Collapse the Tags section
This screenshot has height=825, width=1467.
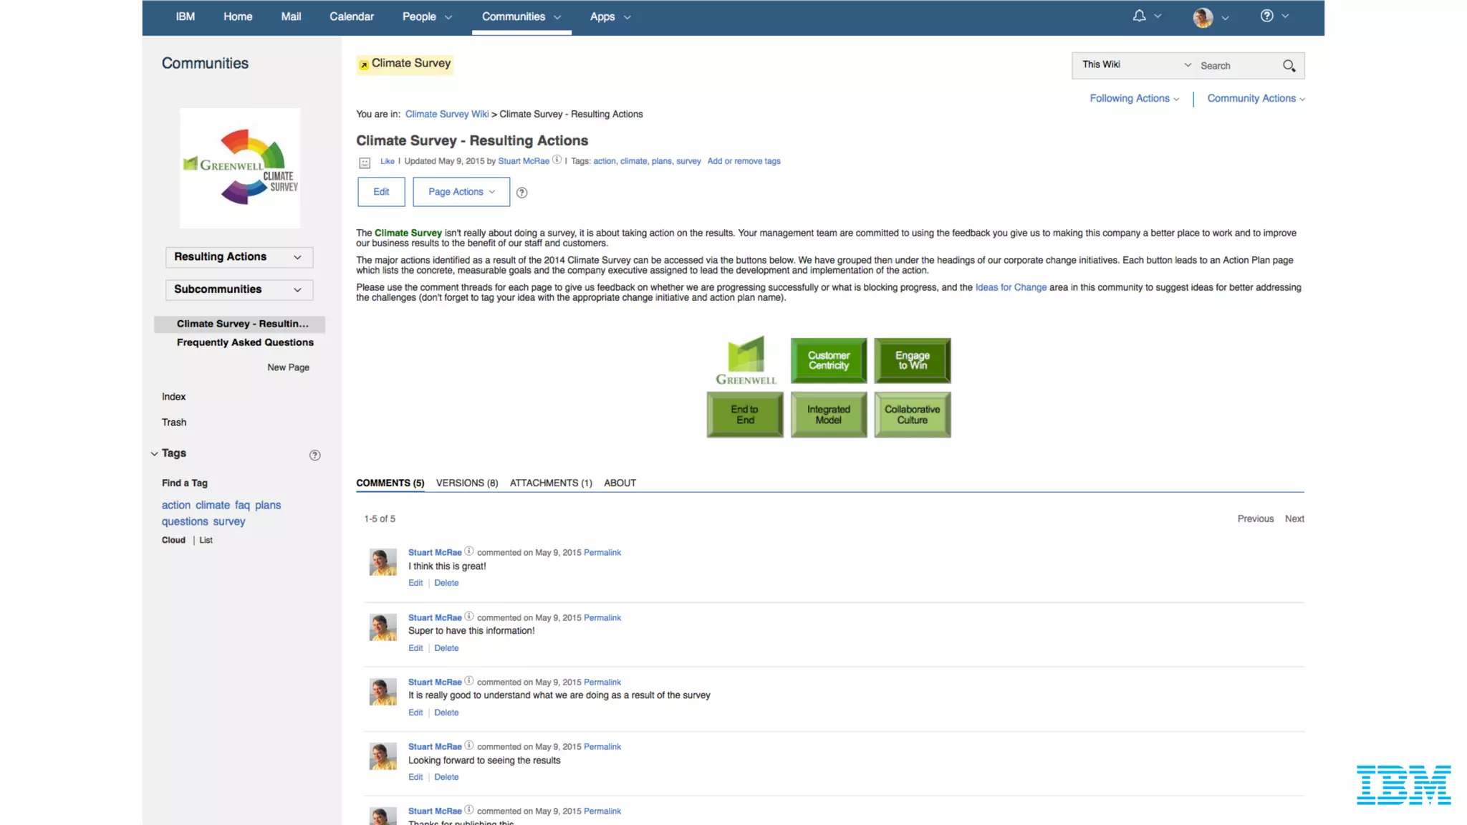coord(155,453)
